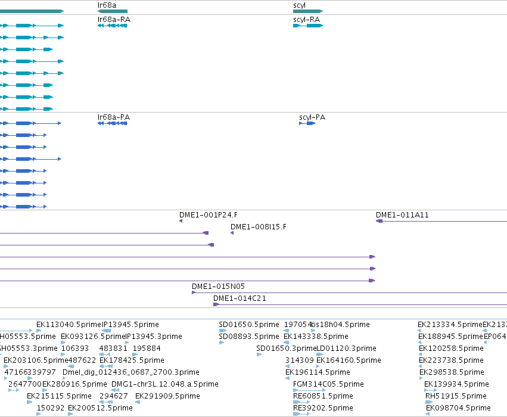Viewport: 507px width, 417px height.
Task: Click the DMG1-chr3L.12.048.a.5prime label
Action: 165,384
